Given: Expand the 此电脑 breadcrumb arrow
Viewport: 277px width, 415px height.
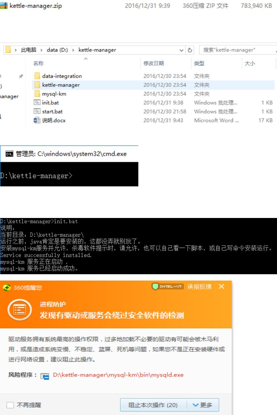Looking at the screenshot, I should click(x=42, y=50).
